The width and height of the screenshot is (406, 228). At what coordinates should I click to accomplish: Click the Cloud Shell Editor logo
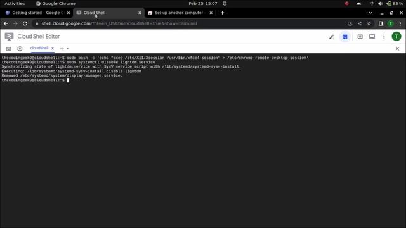tap(9, 37)
